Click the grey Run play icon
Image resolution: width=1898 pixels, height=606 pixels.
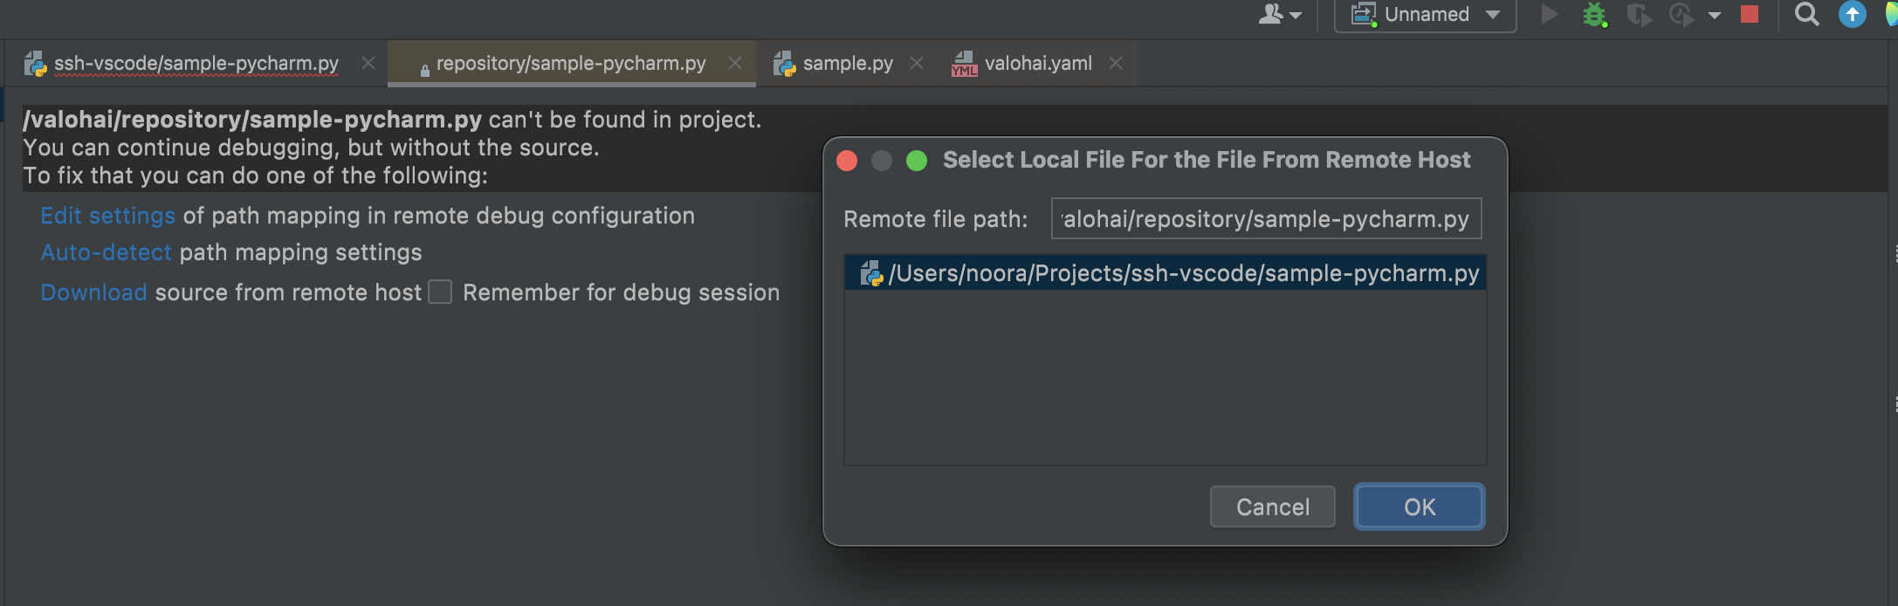[x=1550, y=15]
